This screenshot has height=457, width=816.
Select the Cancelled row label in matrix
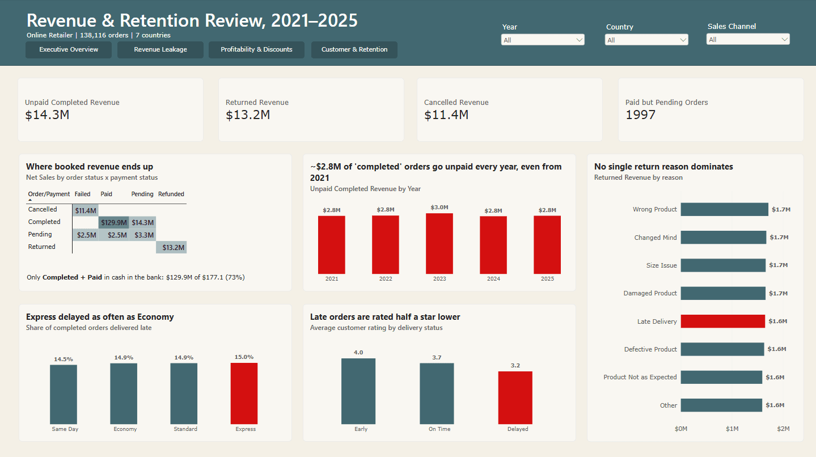point(43,209)
